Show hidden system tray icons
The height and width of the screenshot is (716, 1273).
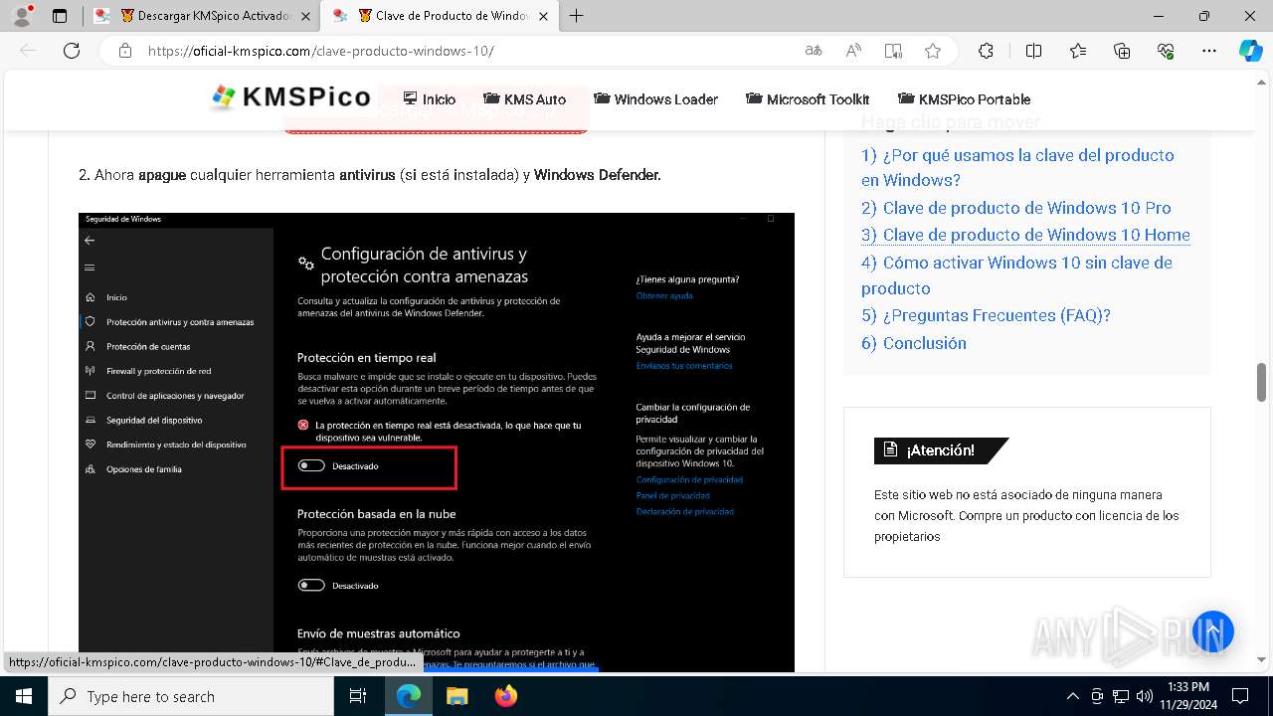(1072, 696)
